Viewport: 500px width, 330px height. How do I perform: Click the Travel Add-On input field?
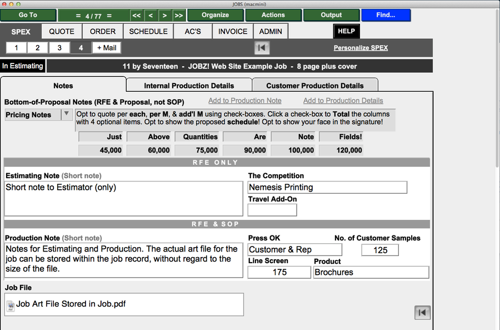(272, 210)
